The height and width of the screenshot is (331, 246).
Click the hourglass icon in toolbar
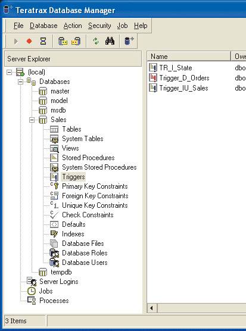coord(43,41)
